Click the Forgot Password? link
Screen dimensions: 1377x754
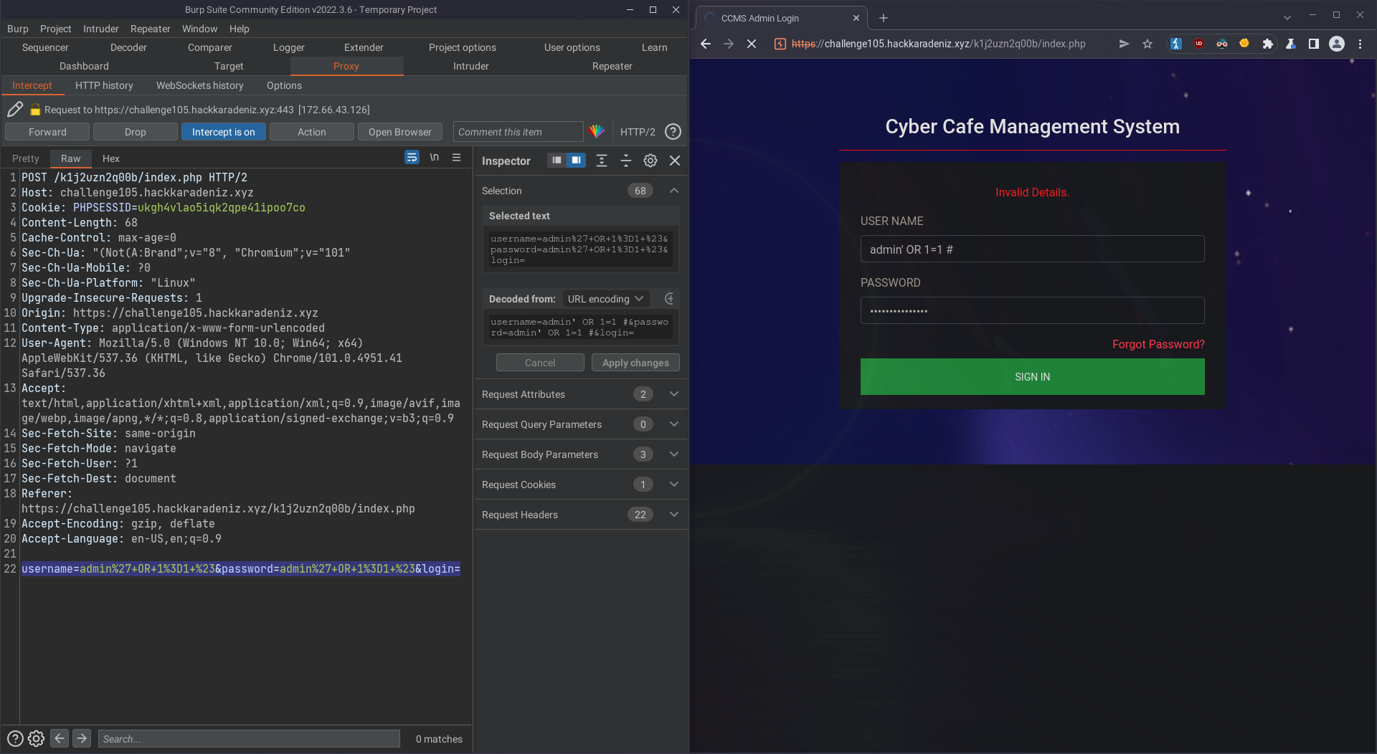pyautogui.click(x=1158, y=344)
